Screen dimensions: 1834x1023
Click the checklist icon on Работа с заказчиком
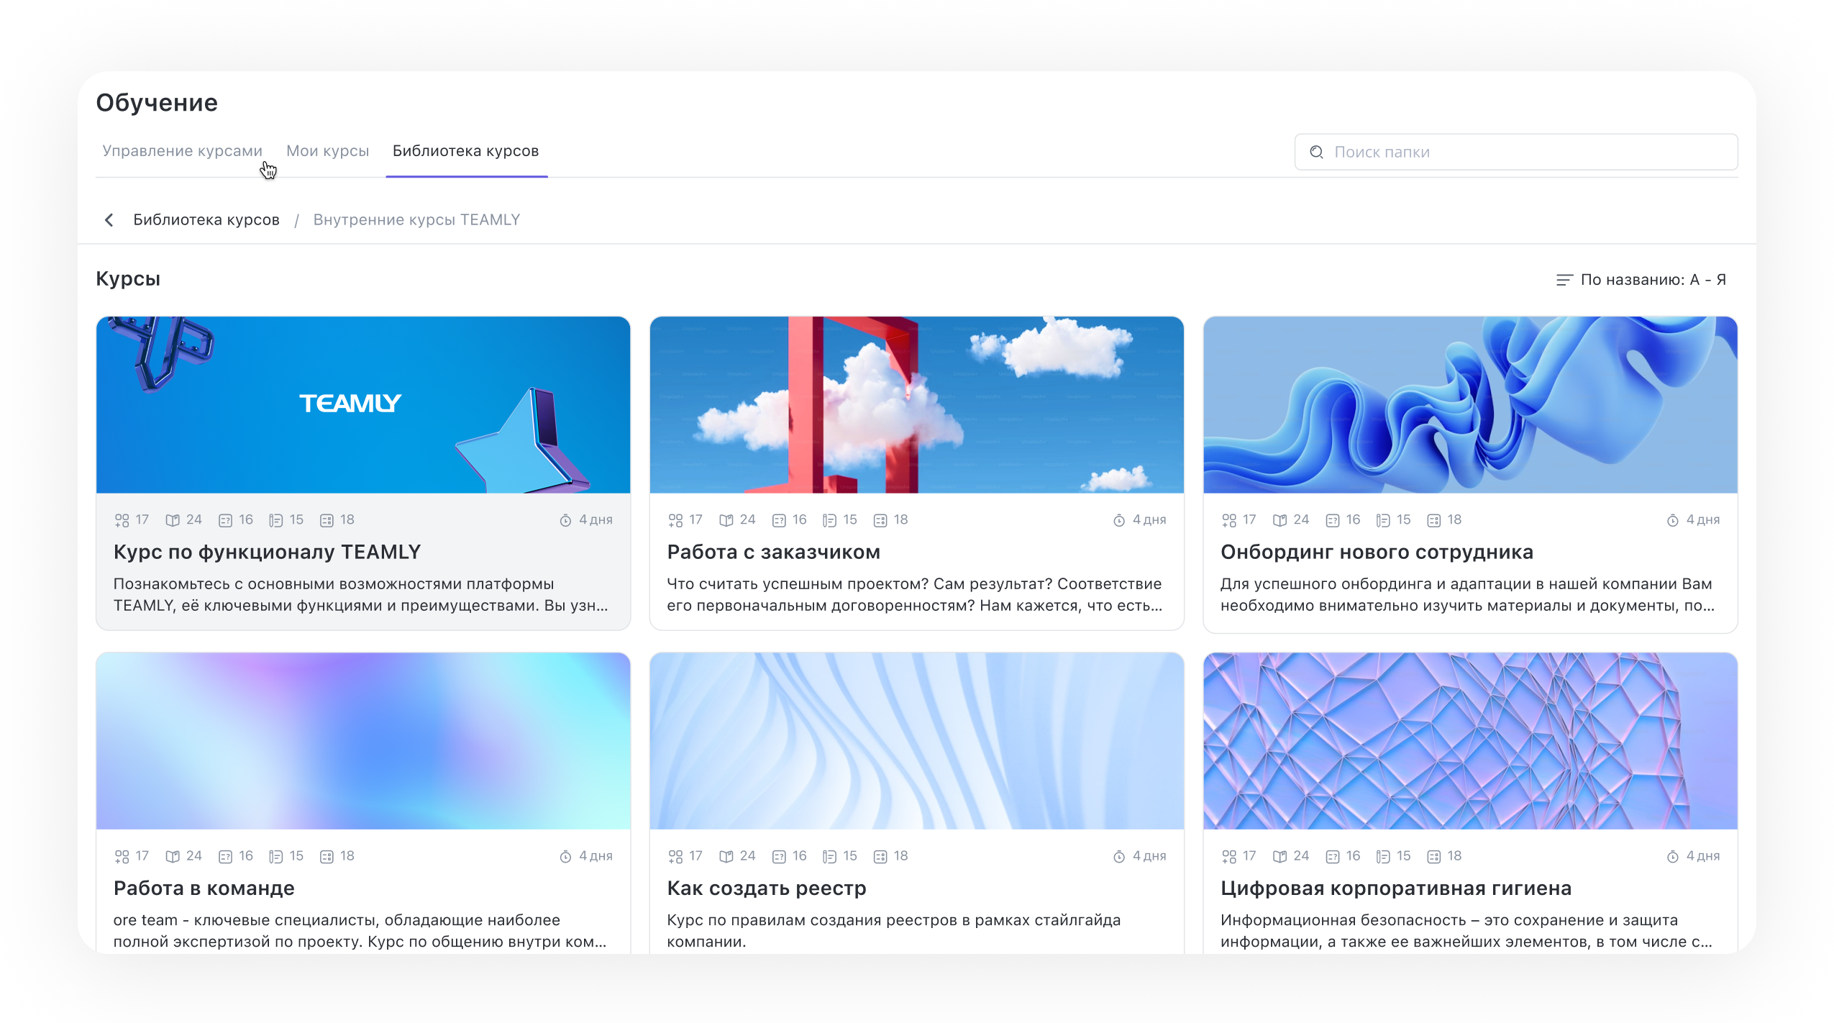coord(880,520)
